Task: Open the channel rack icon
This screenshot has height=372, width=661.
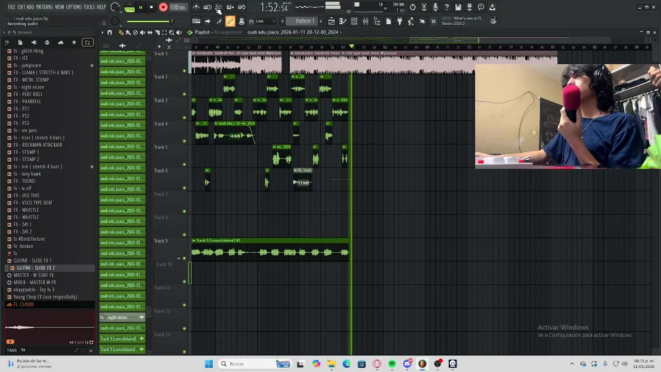Action: click(x=354, y=21)
